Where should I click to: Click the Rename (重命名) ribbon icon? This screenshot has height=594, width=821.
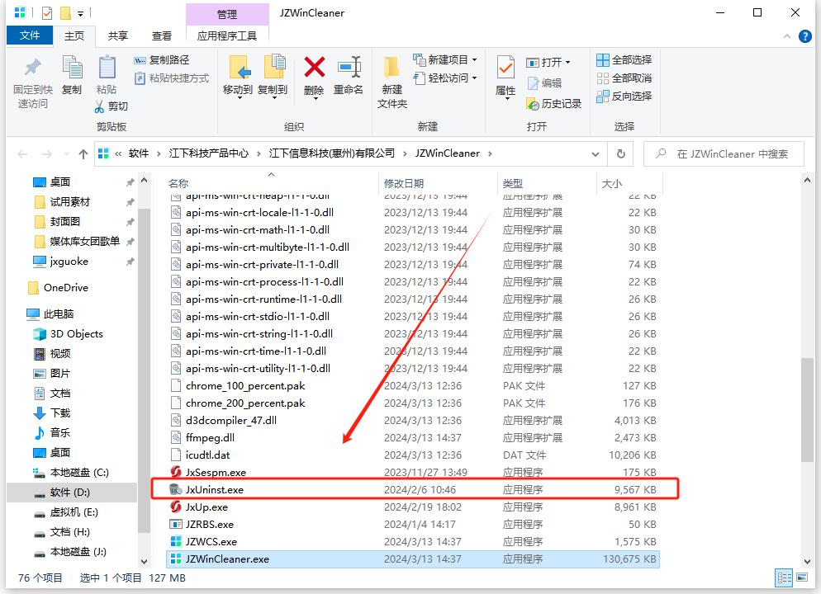[x=349, y=68]
